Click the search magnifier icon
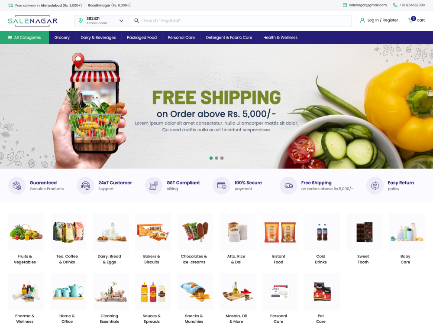Viewport: 433px width, 325px height. (137, 20)
